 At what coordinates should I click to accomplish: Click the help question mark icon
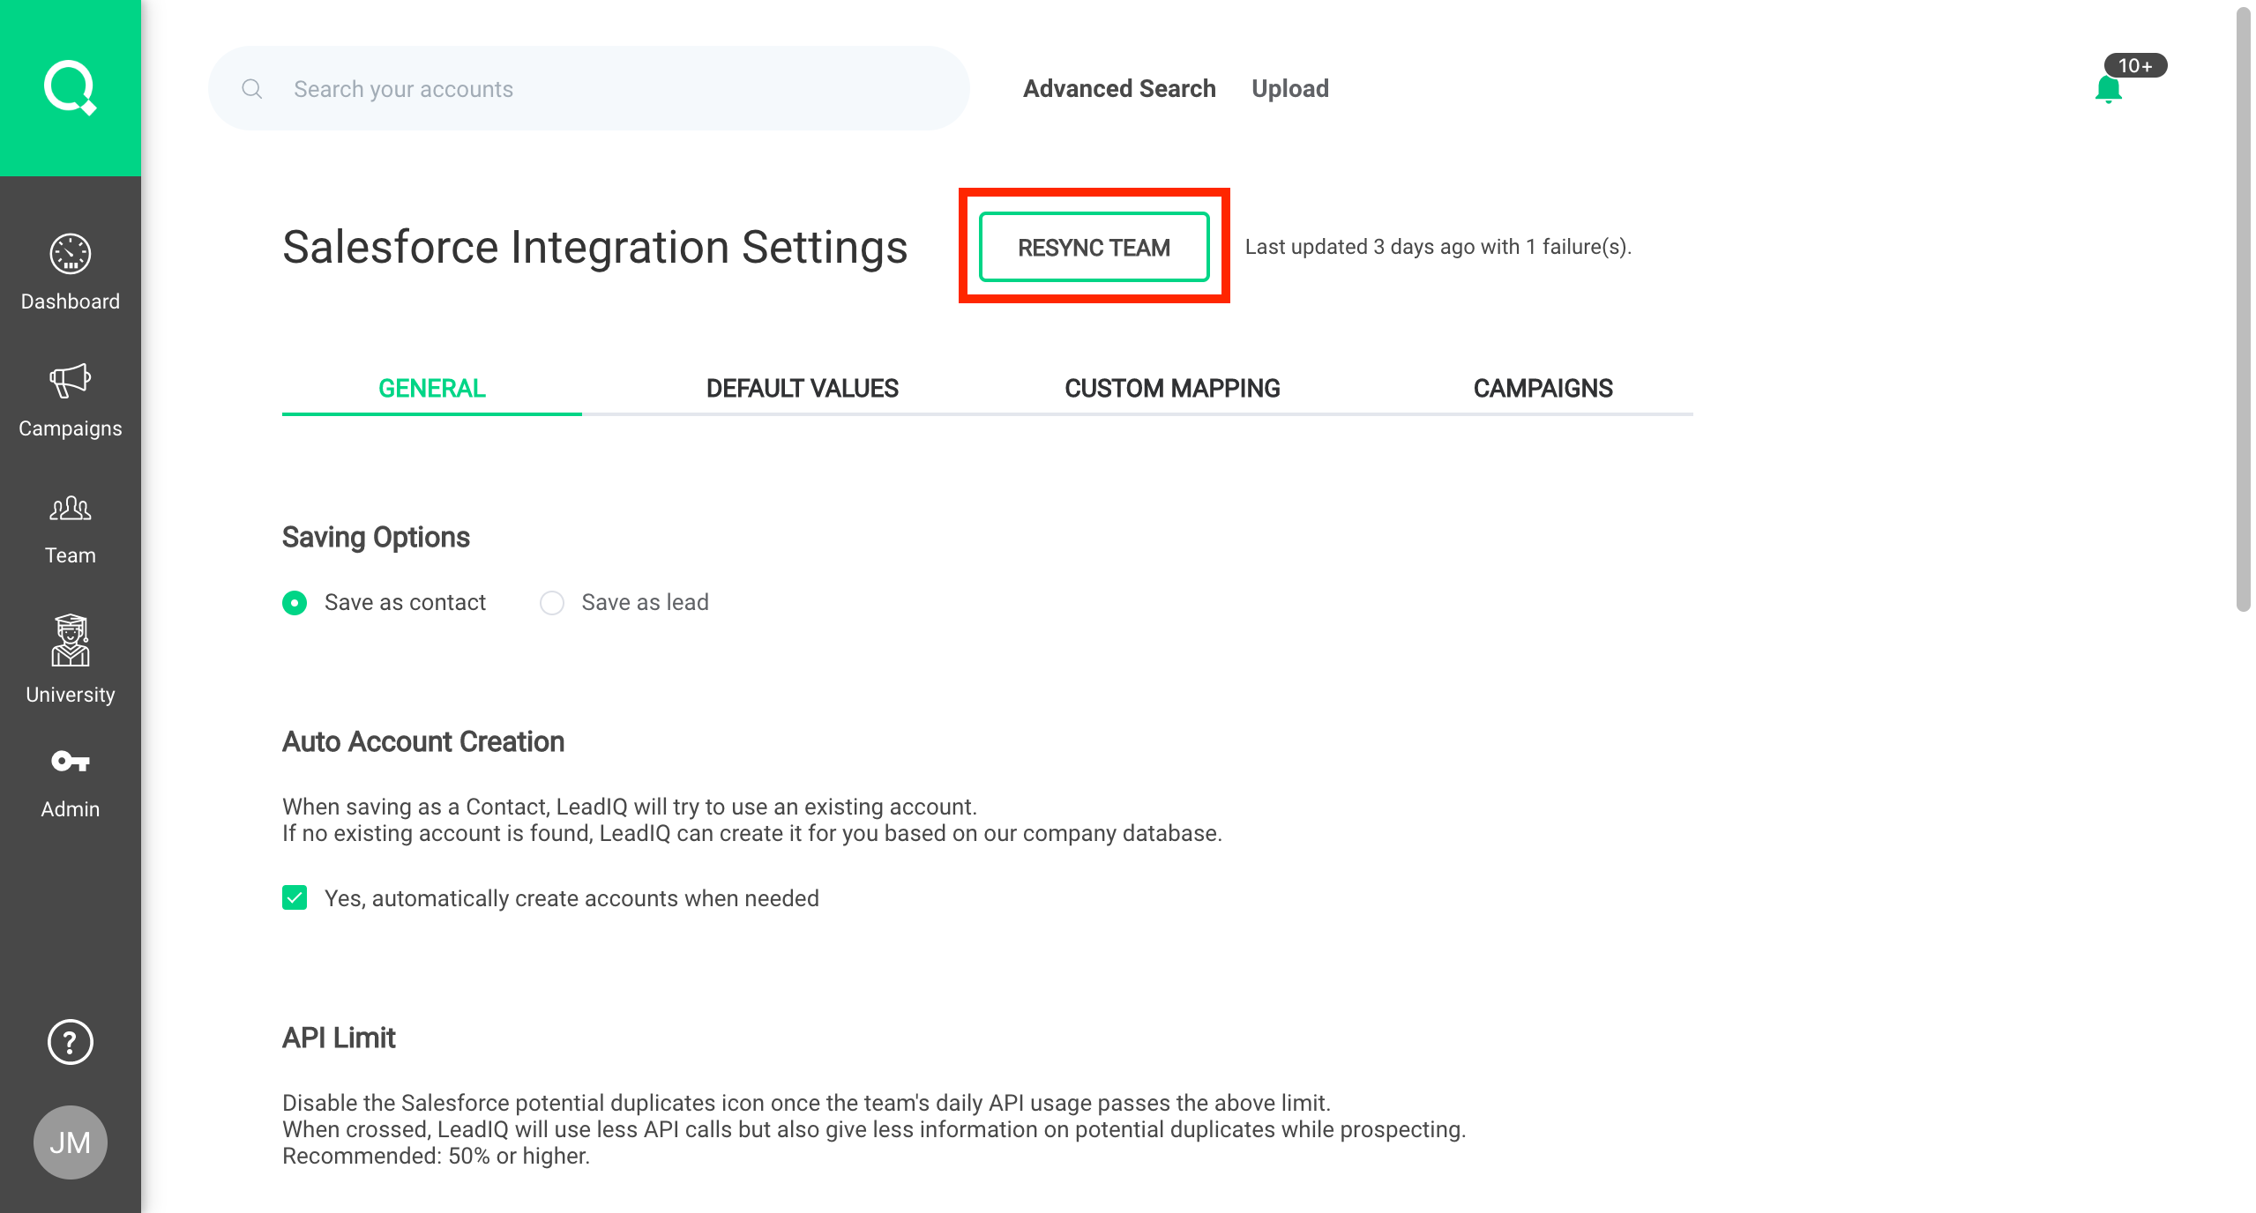[x=70, y=1042]
